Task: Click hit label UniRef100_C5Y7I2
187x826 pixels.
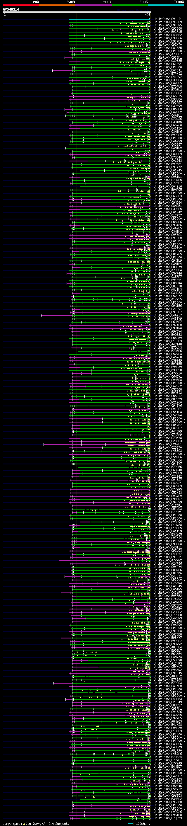Action: [x=168, y=789]
